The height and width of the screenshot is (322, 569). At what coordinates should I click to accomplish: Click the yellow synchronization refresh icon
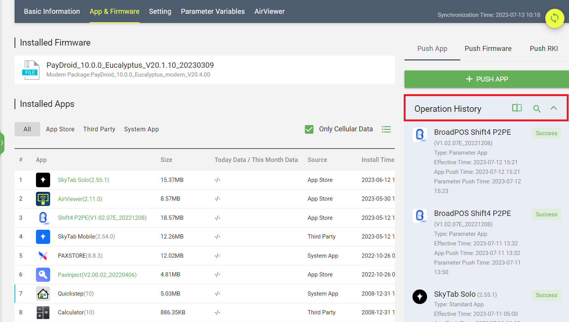pos(554,18)
